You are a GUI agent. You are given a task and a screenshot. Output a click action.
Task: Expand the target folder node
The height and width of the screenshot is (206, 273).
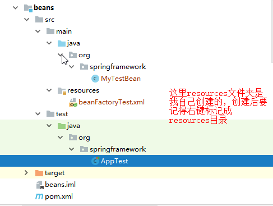click(x=26, y=173)
